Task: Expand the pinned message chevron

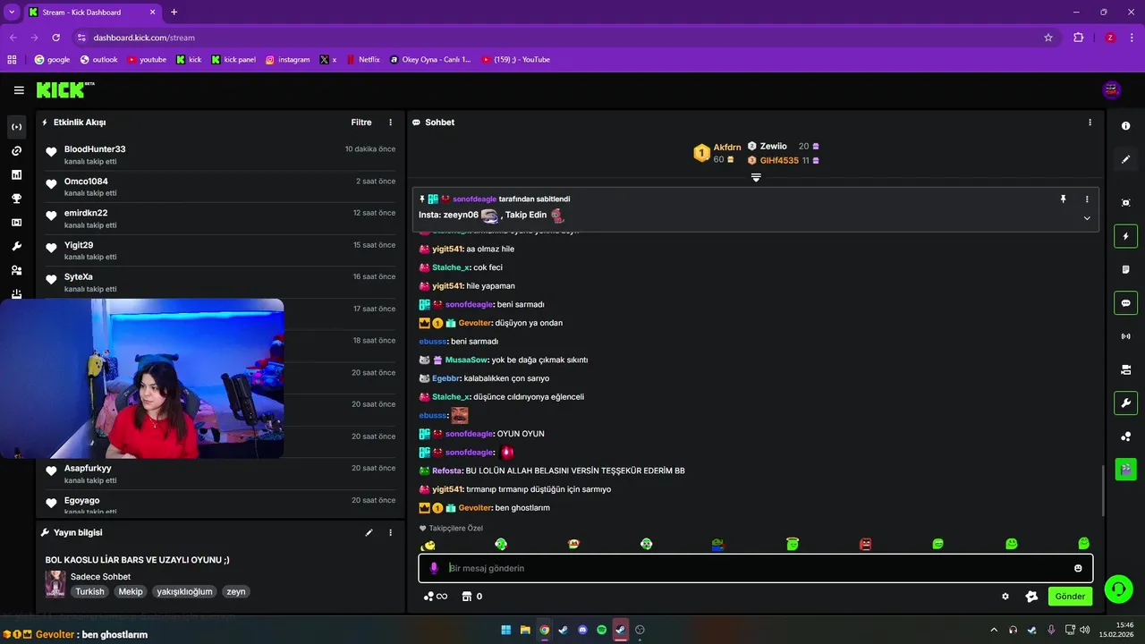Action: point(1087,217)
